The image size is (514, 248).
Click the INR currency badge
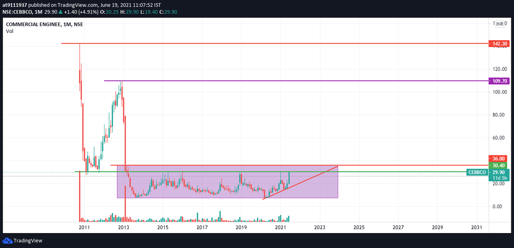click(499, 24)
